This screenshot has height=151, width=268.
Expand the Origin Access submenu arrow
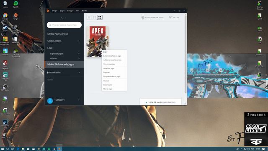point(79,41)
